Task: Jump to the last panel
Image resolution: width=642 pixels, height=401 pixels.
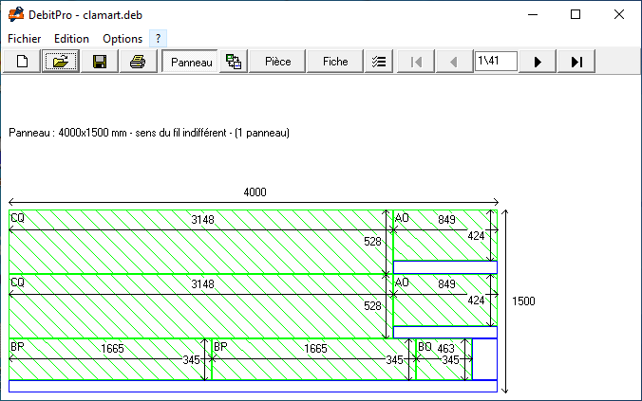Action: 576,62
